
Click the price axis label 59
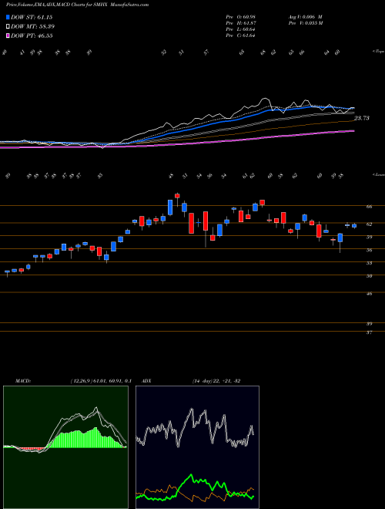click(x=370, y=238)
